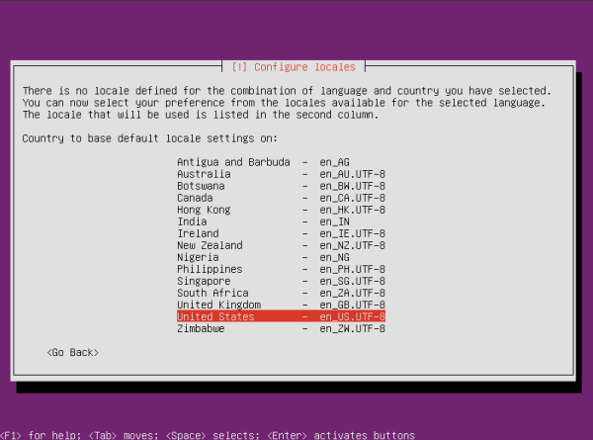Pick Singapore locale entry
The image size is (593, 440).
[x=281, y=281]
